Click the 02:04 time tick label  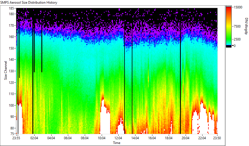point(34,138)
